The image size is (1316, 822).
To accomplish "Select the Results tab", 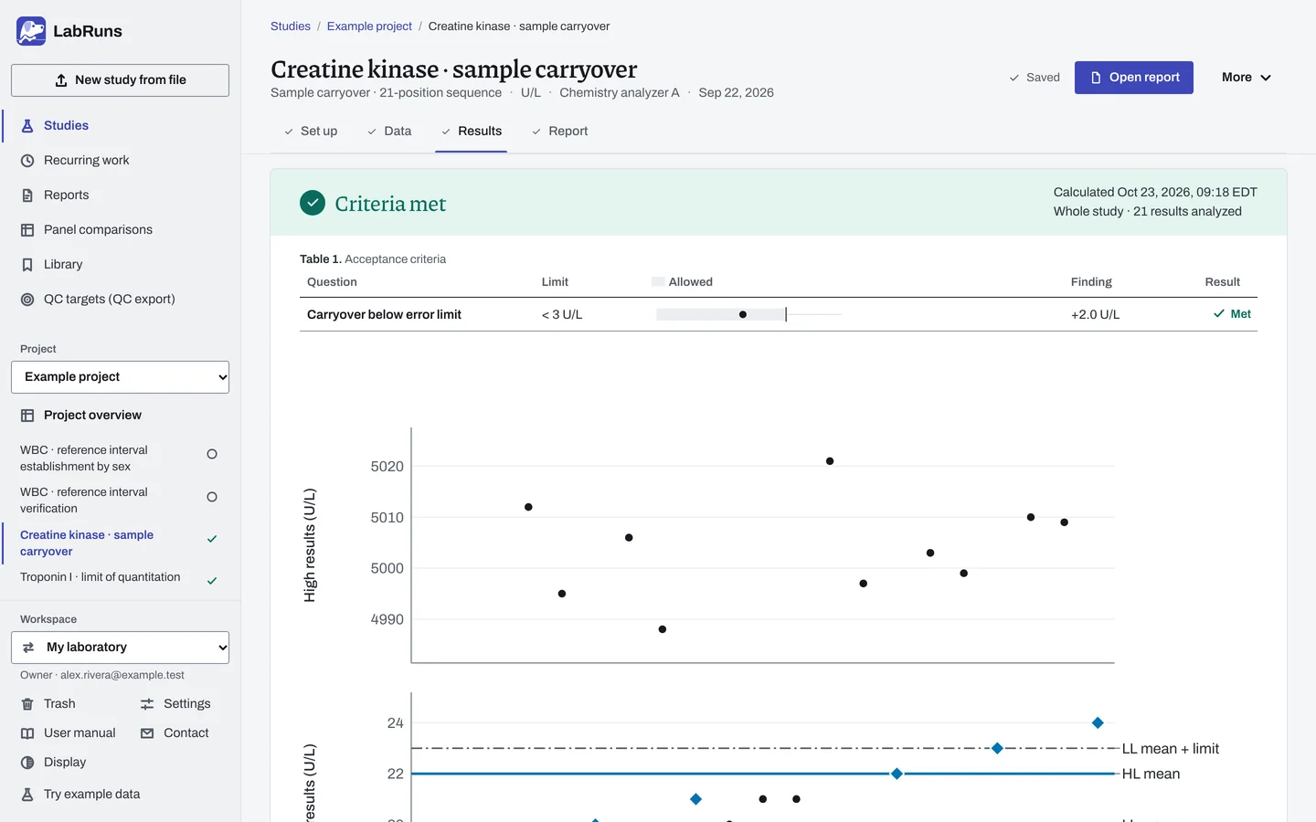I will [x=472, y=132].
